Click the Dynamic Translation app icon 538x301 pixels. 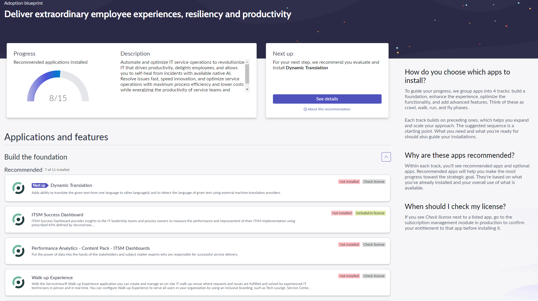[x=18, y=188]
